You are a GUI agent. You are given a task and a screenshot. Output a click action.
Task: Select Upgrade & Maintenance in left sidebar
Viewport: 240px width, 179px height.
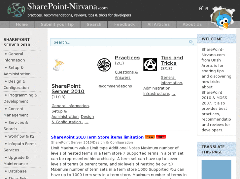coord(16,160)
